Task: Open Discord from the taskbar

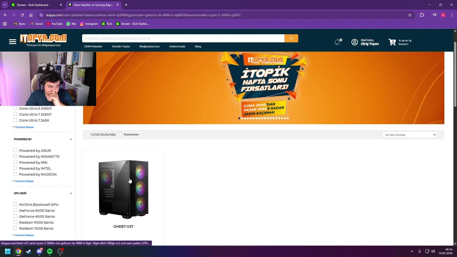Action: [39, 251]
